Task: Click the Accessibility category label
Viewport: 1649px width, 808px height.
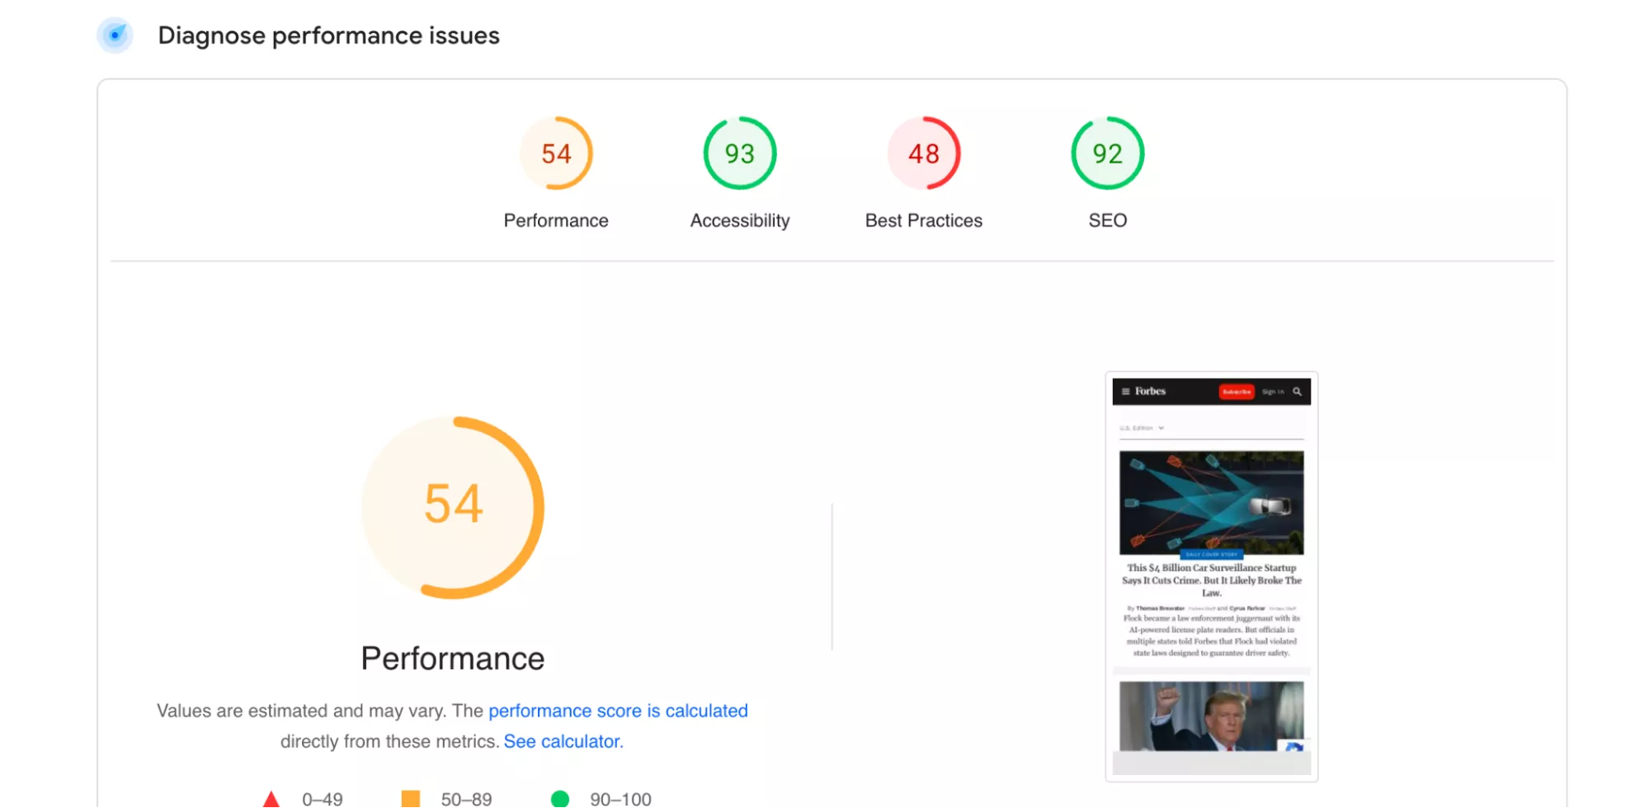Action: click(740, 221)
